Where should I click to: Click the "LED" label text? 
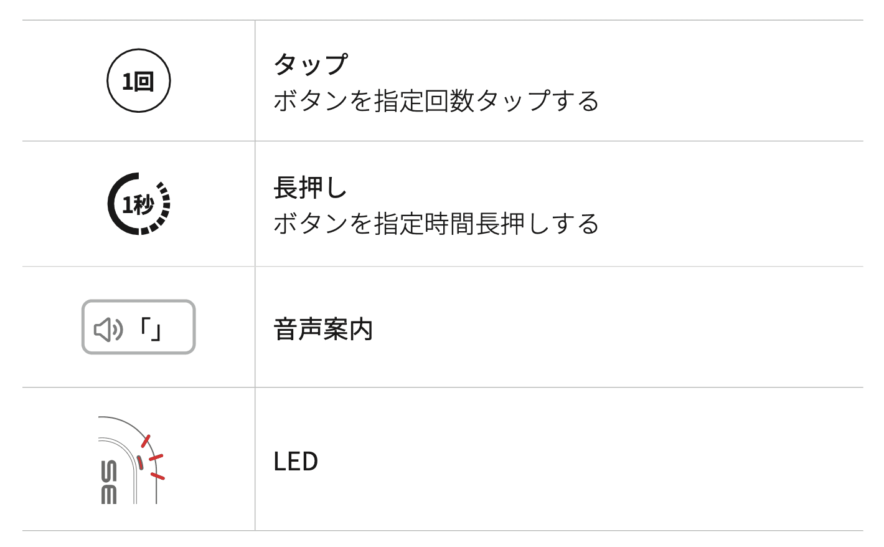(296, 462)
